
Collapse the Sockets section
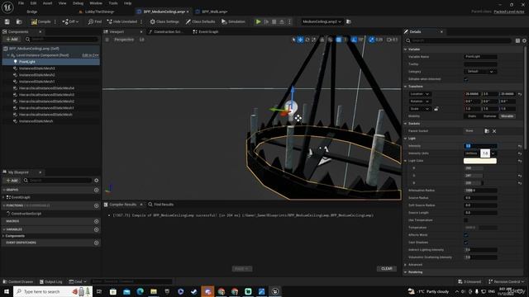pyautogui.click(x=406, y=124)
